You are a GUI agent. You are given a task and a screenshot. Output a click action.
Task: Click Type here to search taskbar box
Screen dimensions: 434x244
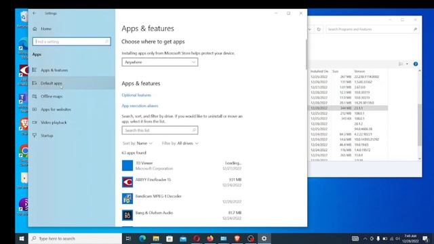75,239
